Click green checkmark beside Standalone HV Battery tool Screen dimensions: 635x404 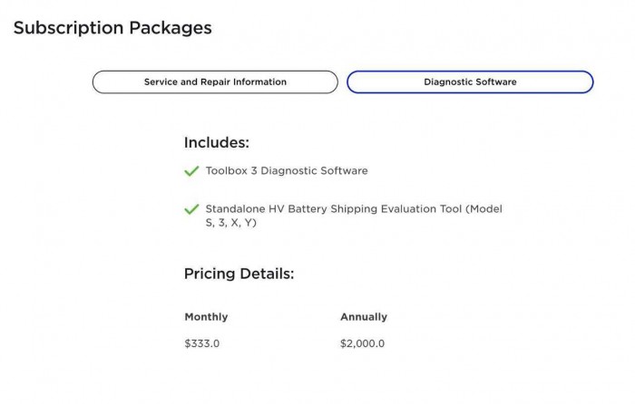[x=191, y=209]
